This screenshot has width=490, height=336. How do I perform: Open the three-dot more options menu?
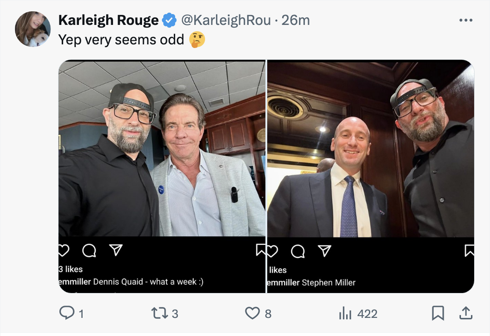click(x=465, y=20)
